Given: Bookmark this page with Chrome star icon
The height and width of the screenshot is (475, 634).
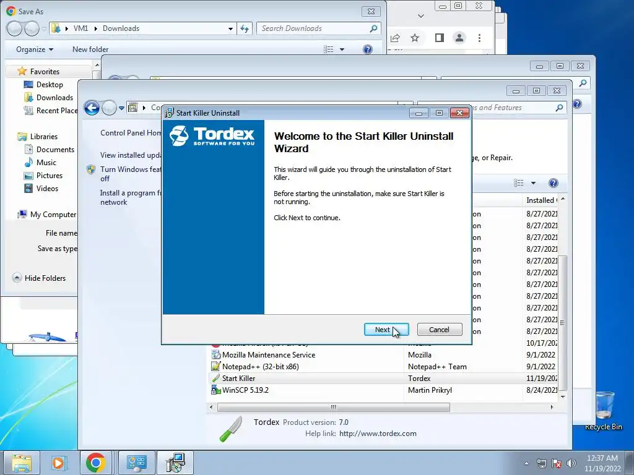Looking at the screenshot, I should pyautogui.click(x=415, y=38).
